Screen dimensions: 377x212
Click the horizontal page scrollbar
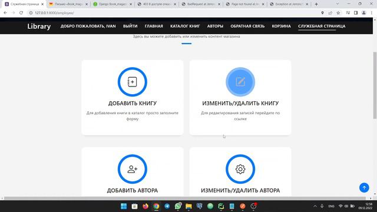point(184,198)
